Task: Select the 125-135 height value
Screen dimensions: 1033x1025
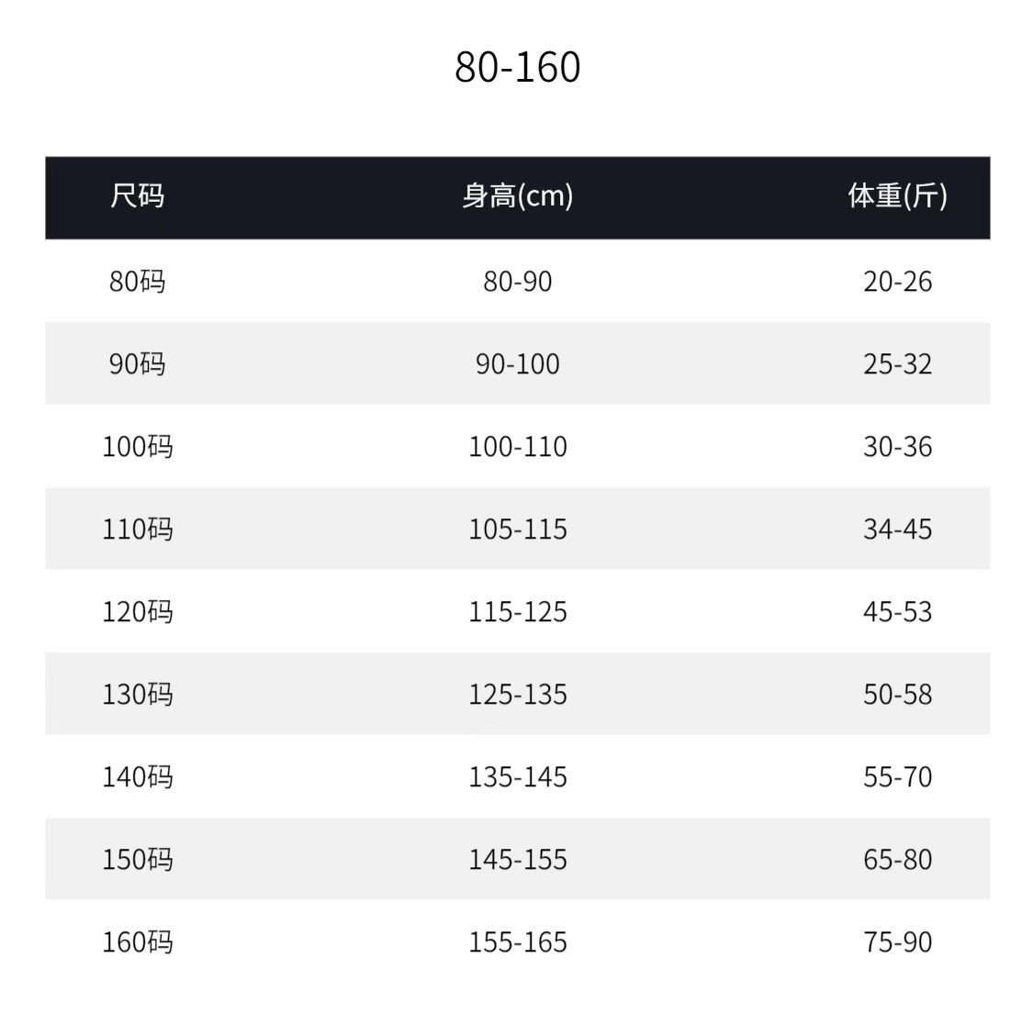Action: pyautogui.click(x=517, y=694)
